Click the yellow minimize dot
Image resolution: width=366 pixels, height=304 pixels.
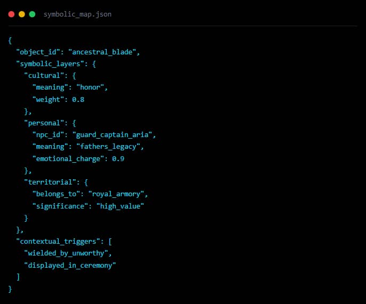(x=22, y=14)
